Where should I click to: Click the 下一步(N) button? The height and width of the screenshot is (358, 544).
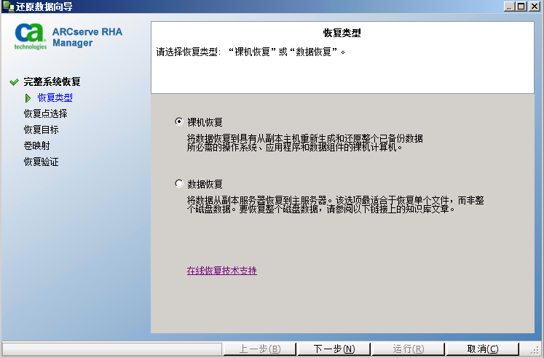click(x=334, y=349)
